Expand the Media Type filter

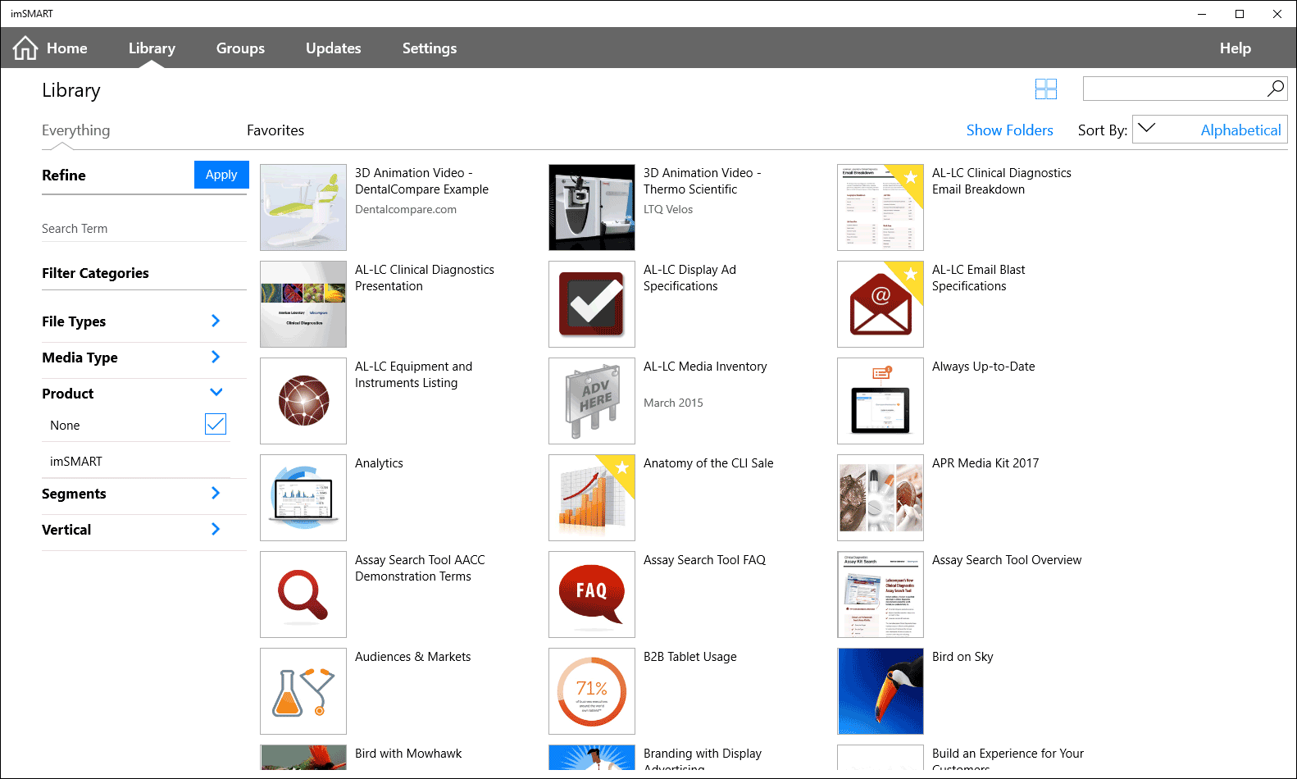216,357
